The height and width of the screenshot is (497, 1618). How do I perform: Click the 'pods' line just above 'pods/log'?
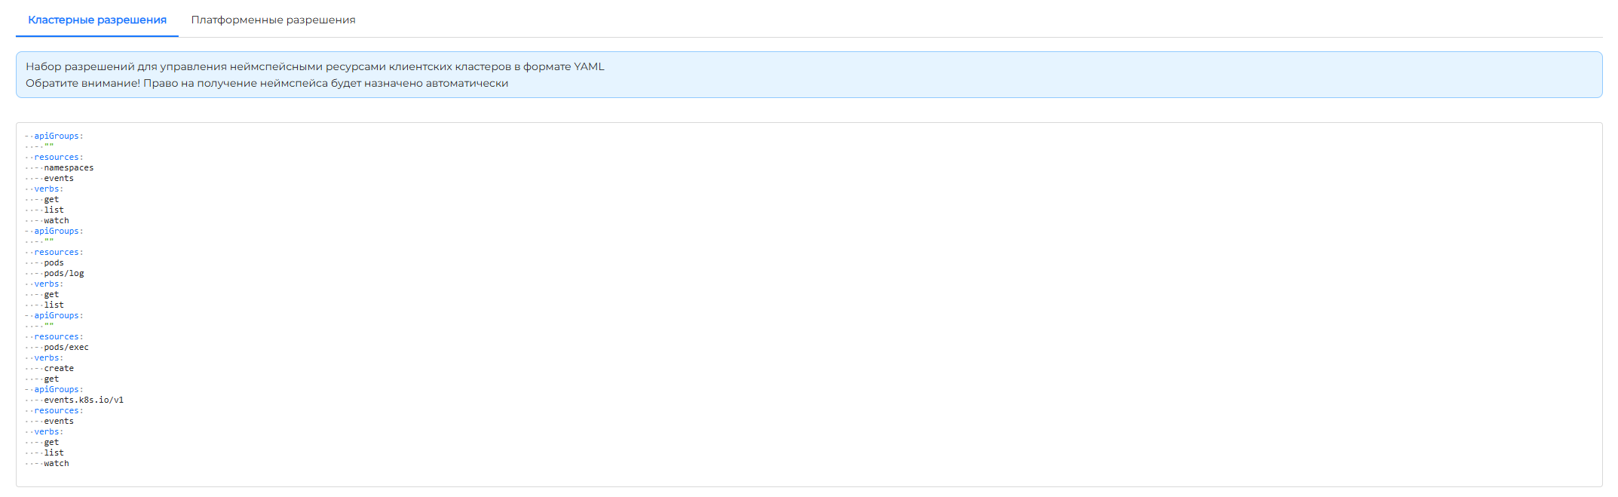(54, 262)
